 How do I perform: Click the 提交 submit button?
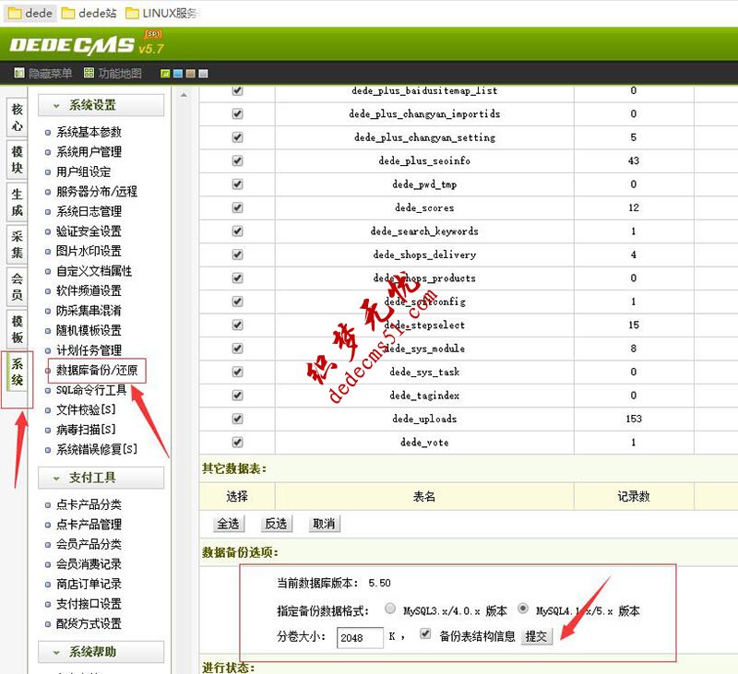(x=536, y=634)
